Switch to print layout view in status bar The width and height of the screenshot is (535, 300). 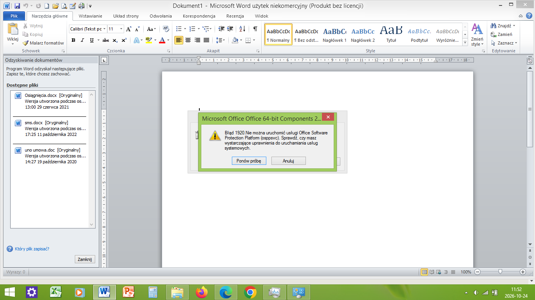click(x=424, y=272)
